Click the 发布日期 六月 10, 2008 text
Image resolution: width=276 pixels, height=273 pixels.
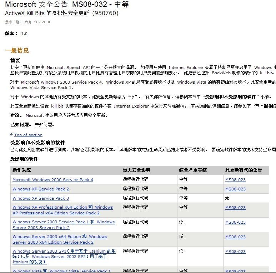28,22
